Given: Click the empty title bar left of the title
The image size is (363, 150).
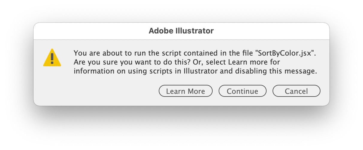Looking at the screenshot, I should coord(90,31).
